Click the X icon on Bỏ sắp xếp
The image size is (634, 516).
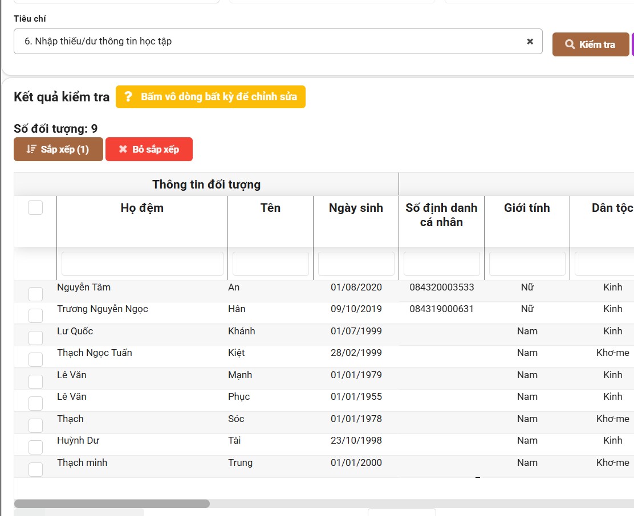(123, 149)
